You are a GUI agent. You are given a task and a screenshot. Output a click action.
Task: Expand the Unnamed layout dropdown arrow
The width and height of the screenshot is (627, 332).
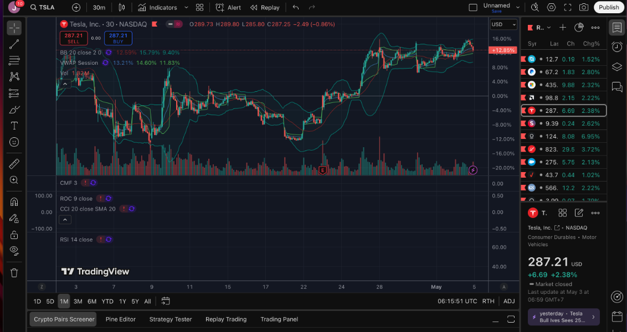point(518,7)
